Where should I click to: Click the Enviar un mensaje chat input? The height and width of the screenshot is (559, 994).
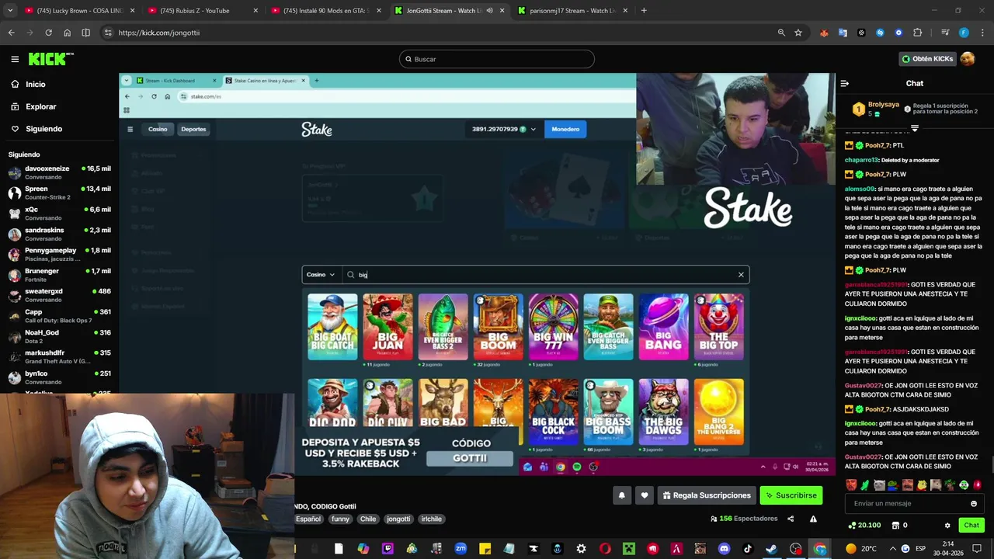[x=909, y=503]
